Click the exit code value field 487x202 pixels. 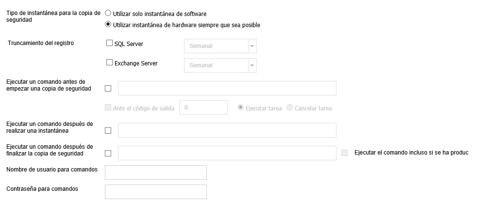click(x=203, y=108)
